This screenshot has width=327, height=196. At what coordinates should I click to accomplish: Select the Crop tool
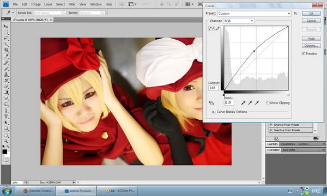(6, 50)
